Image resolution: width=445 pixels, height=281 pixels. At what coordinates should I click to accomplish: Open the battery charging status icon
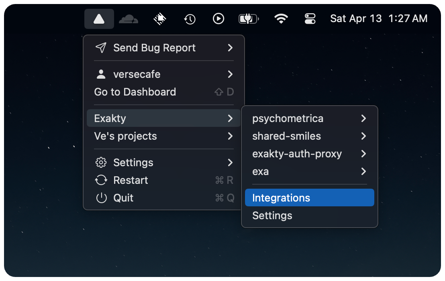pyautogui.click(x=249, y=19)
